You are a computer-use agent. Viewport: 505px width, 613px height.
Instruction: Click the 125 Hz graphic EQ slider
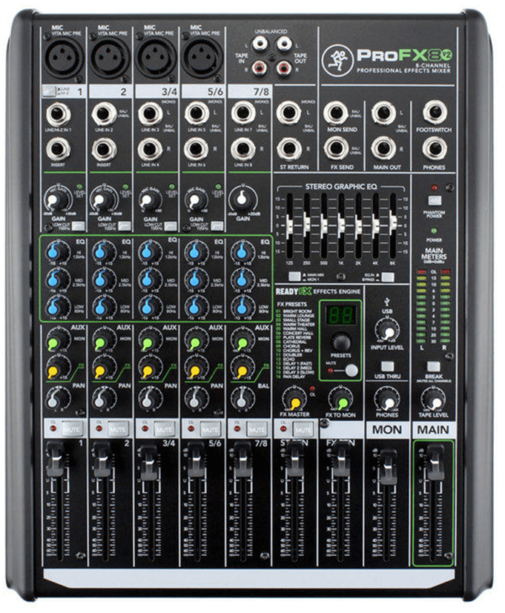289,226
